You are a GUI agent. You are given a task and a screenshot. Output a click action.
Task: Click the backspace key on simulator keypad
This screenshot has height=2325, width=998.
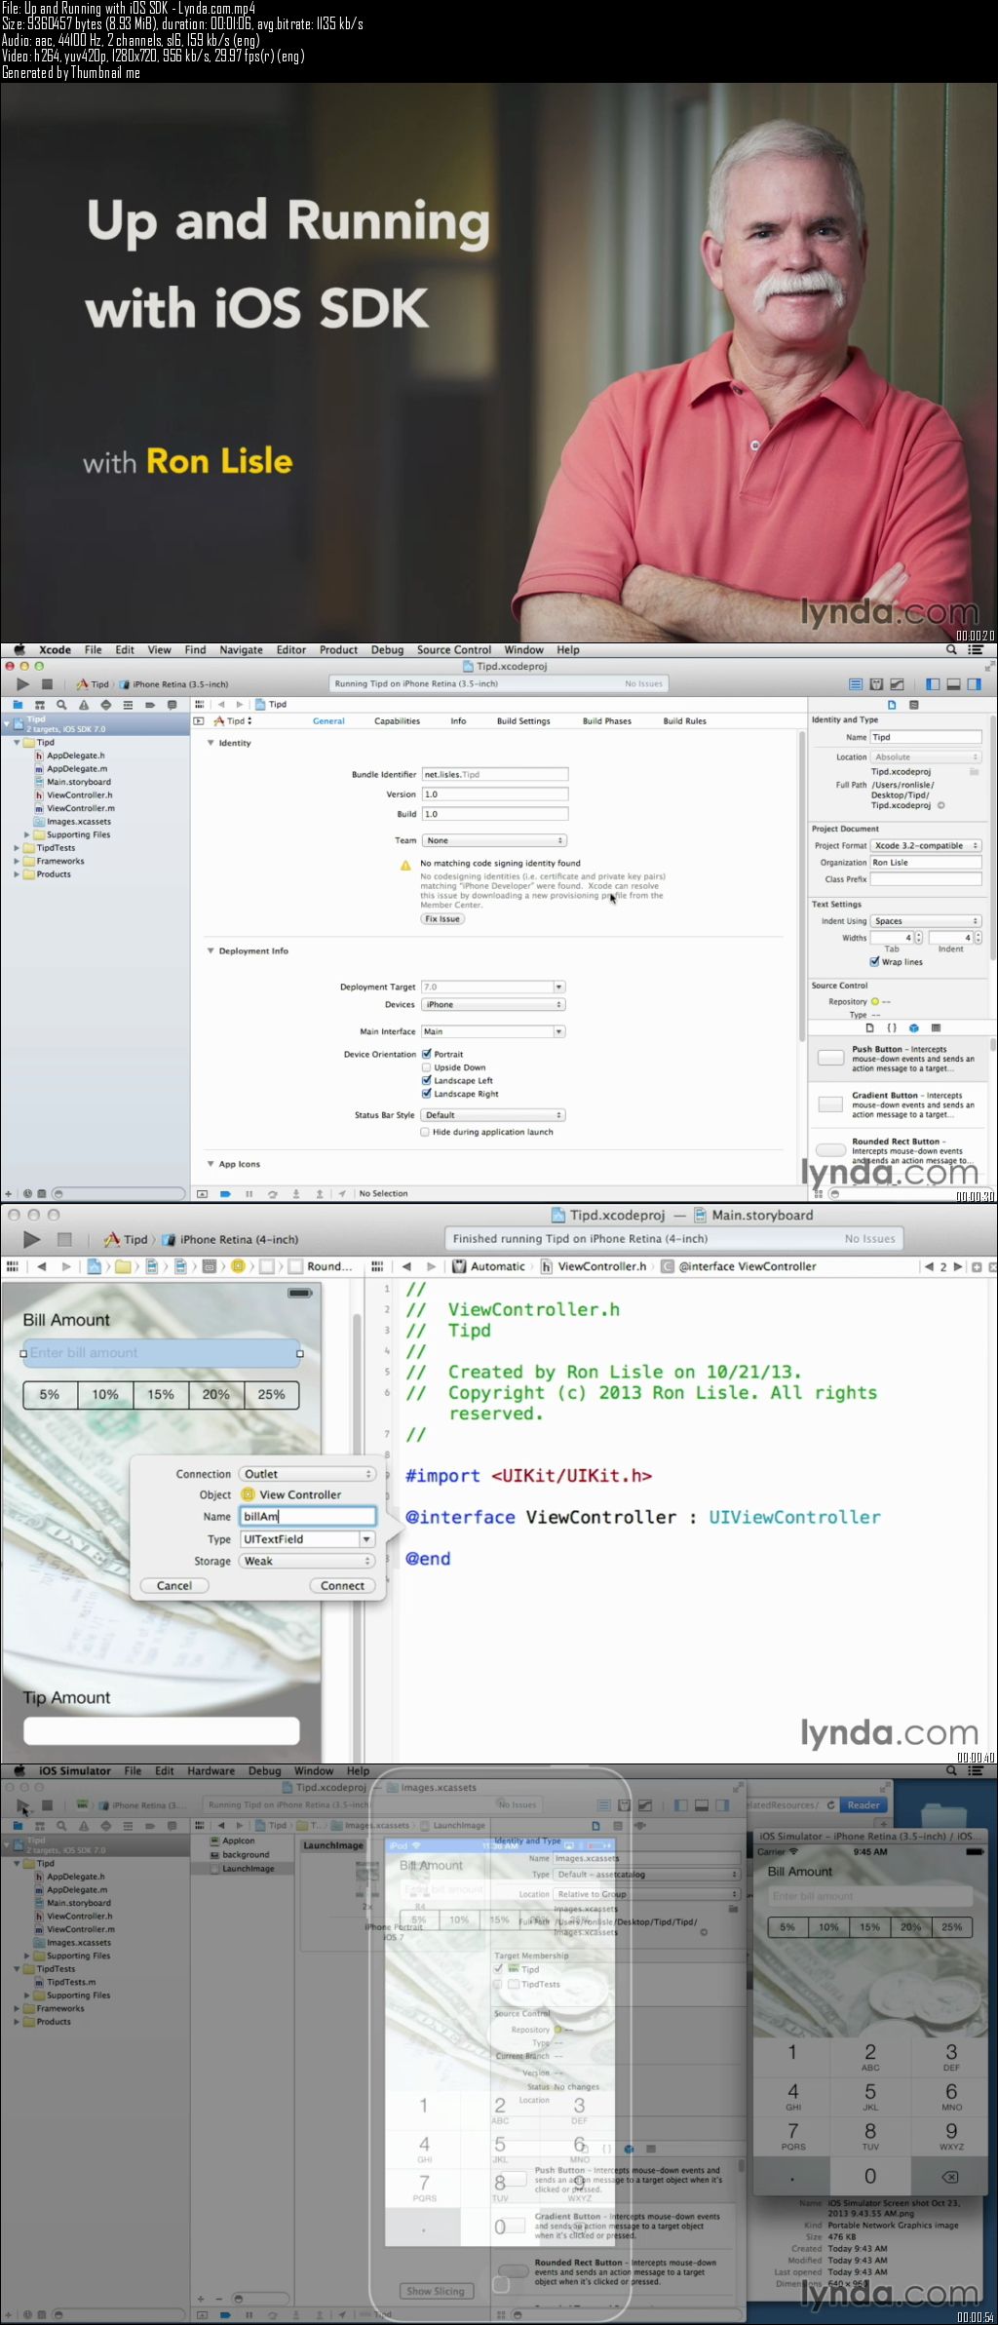(950, 2176)
